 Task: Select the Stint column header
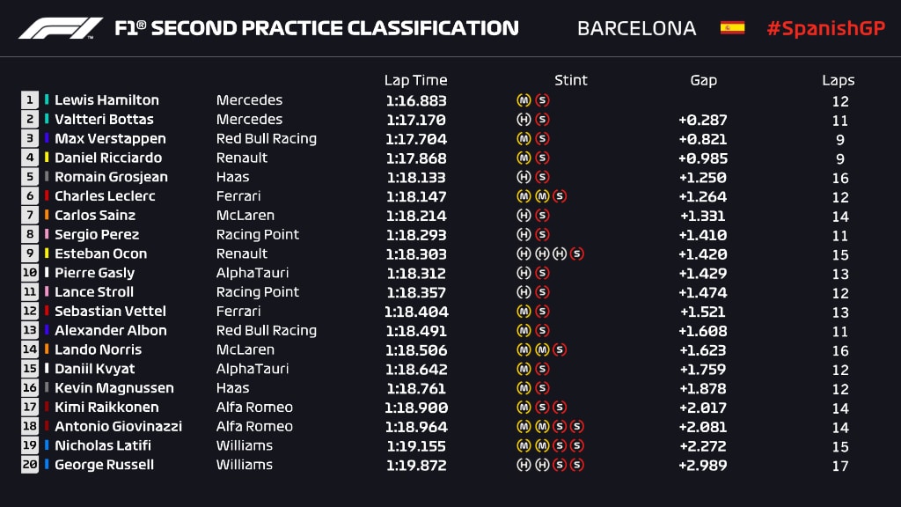(570, 80)
